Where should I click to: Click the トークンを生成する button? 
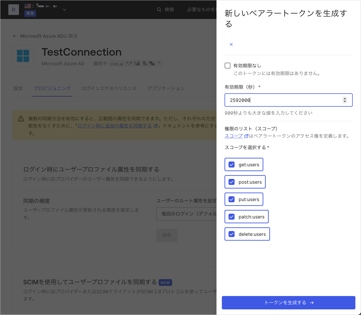(288, 302)
